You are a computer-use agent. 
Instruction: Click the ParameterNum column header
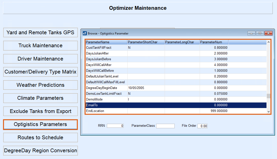click(214, 42)
